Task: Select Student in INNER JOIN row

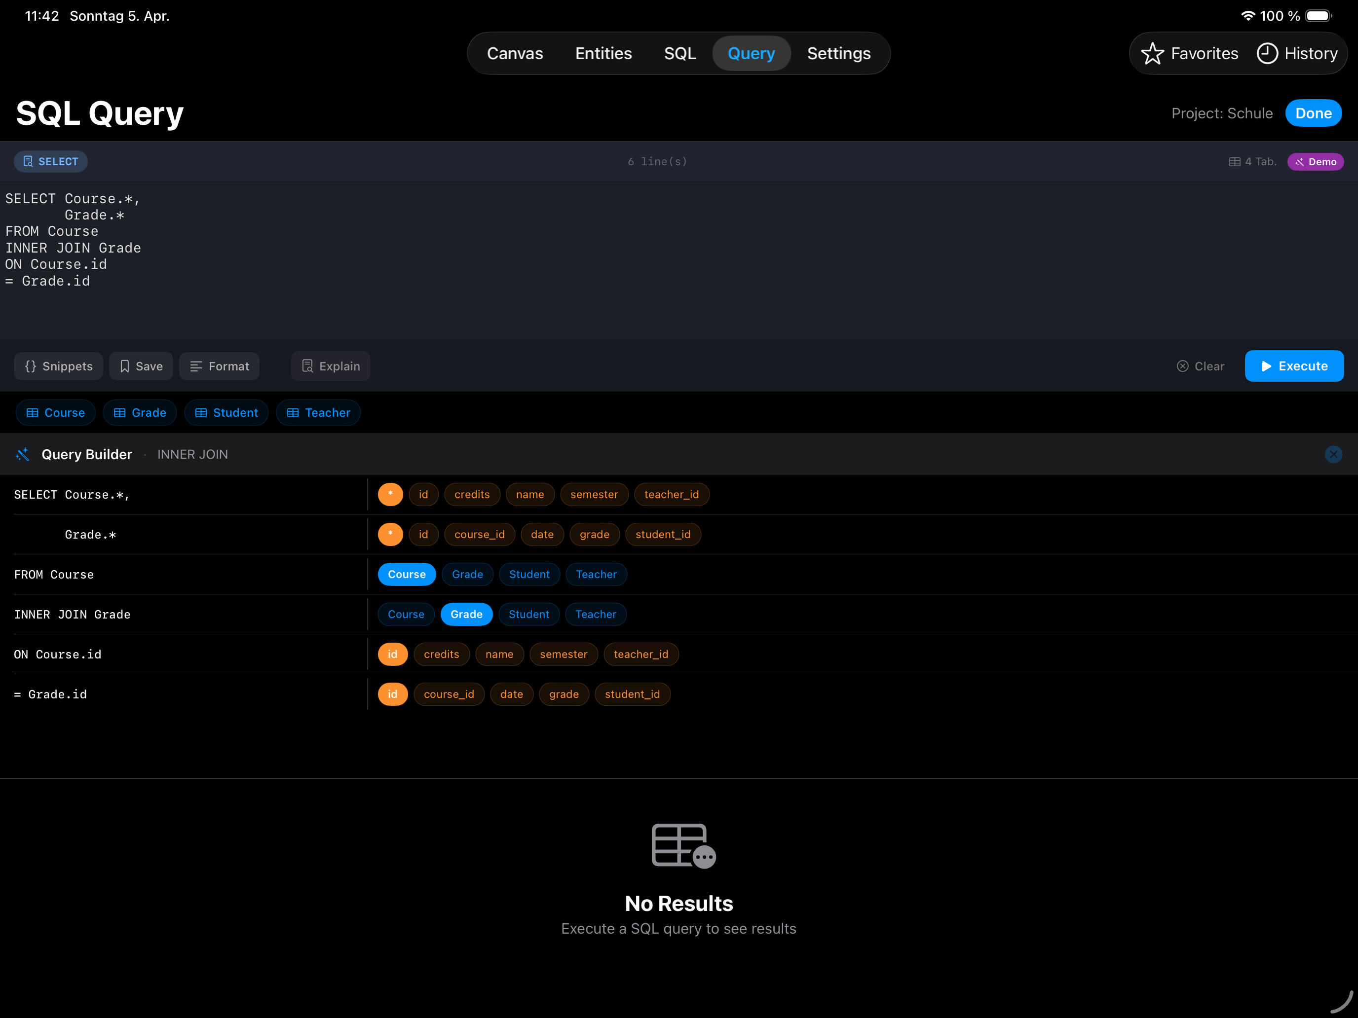Action: click(x=528, y=614)
